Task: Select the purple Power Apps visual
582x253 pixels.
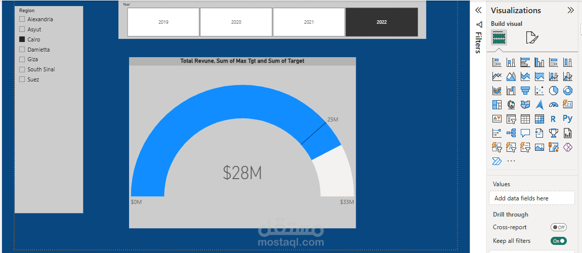Action: [x=567, y=147]
